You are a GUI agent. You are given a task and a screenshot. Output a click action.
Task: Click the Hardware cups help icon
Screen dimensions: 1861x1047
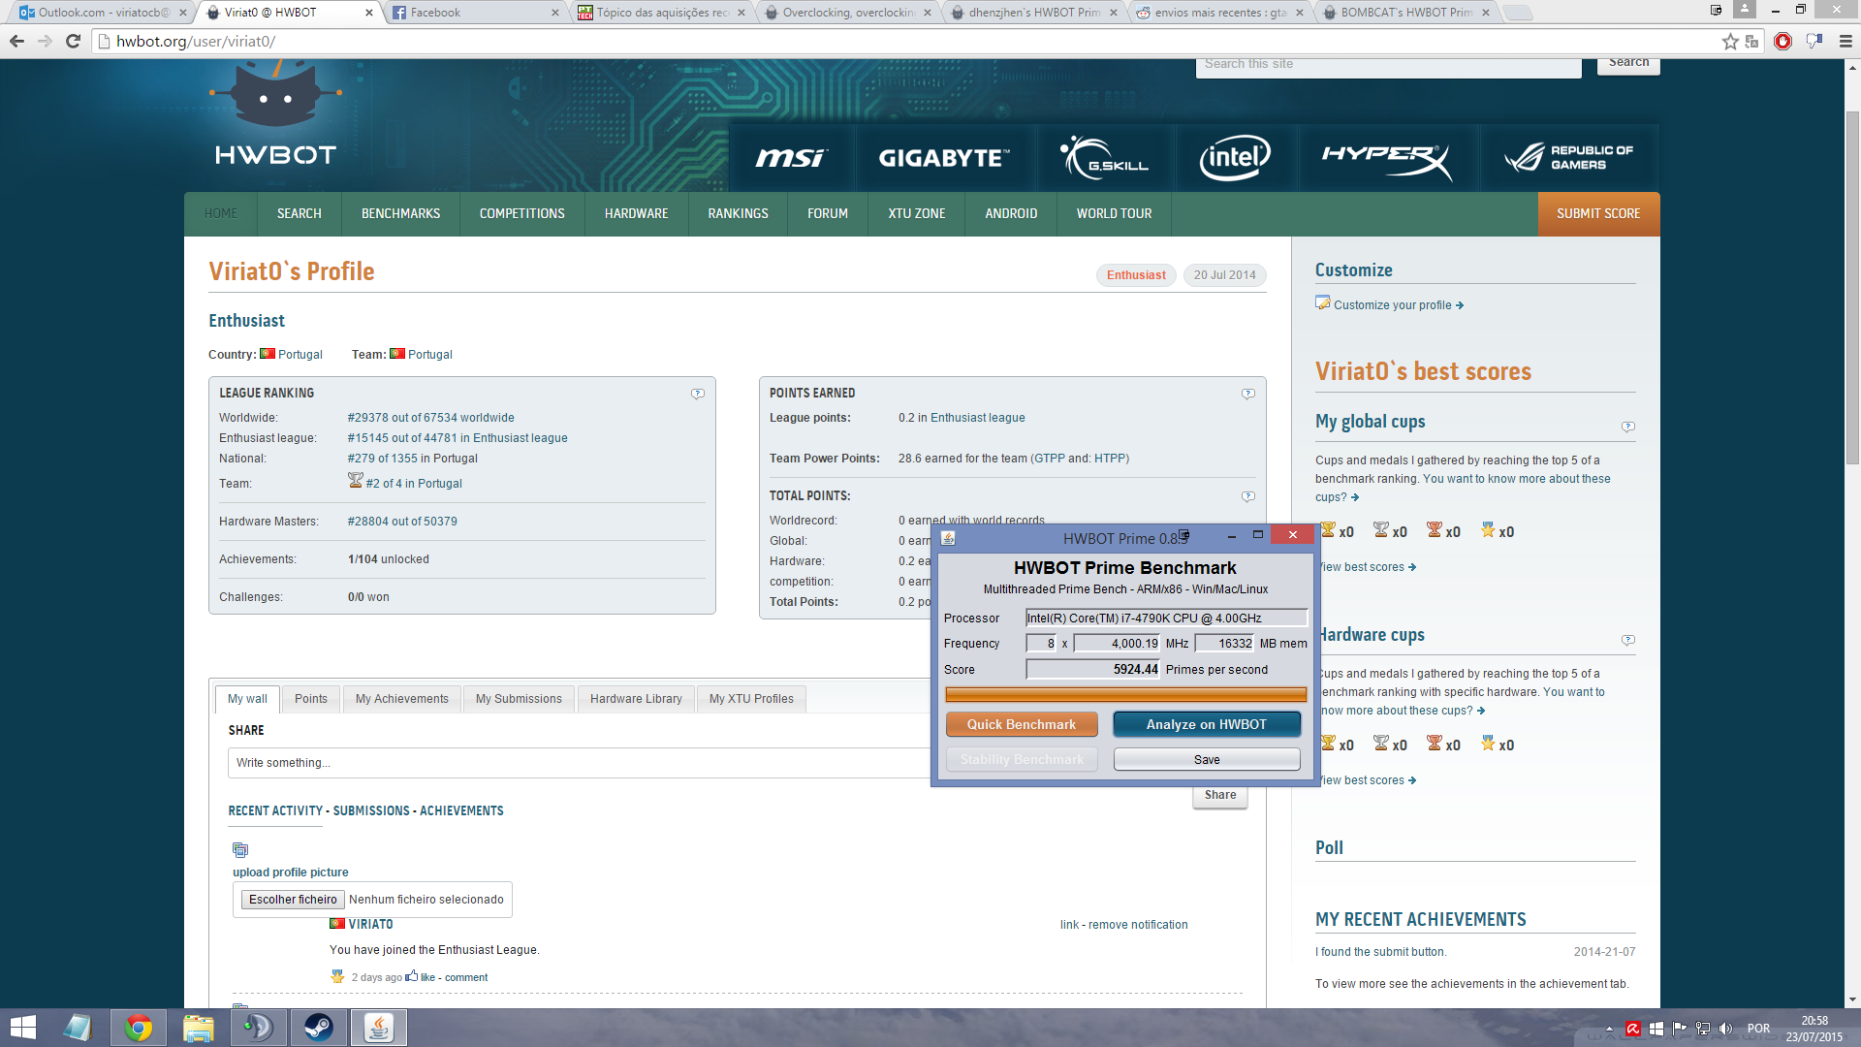[1628, 640]
